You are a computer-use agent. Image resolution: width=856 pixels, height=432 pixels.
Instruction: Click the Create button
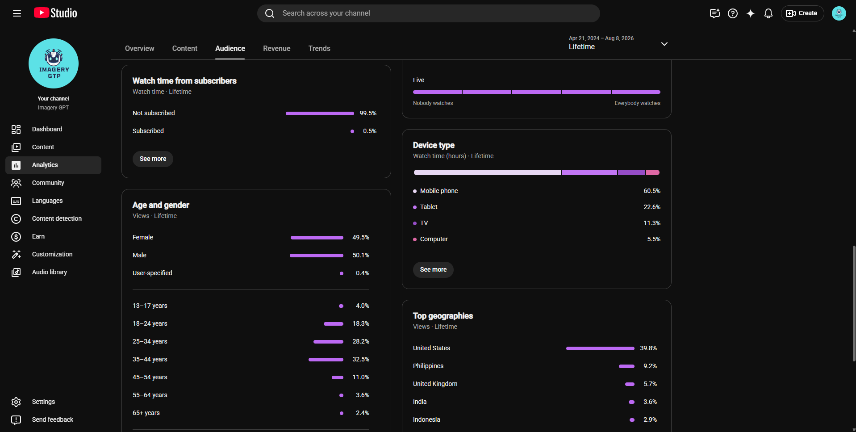(802, 13)
